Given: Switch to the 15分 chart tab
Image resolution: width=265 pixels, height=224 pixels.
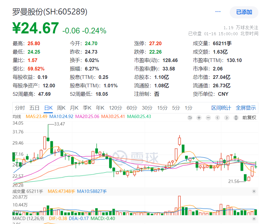Looking at the screenshot, I should pyautogui.click(x=162, y=108).
